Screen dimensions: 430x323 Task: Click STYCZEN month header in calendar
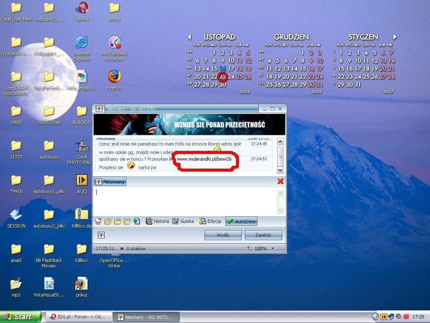363,37
